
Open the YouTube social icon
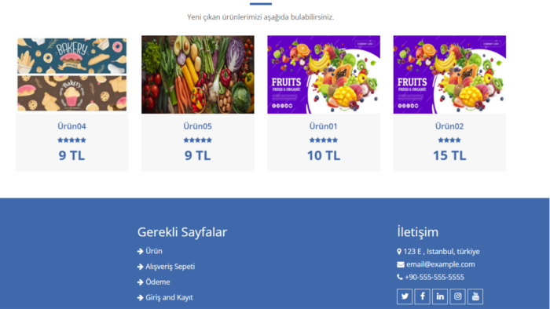(x=475, y=296)
